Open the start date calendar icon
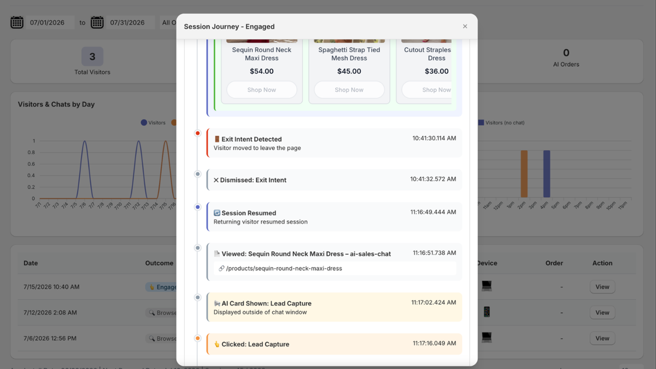The height and width of the screenshot is (369, 656). (x=17, y=22)
